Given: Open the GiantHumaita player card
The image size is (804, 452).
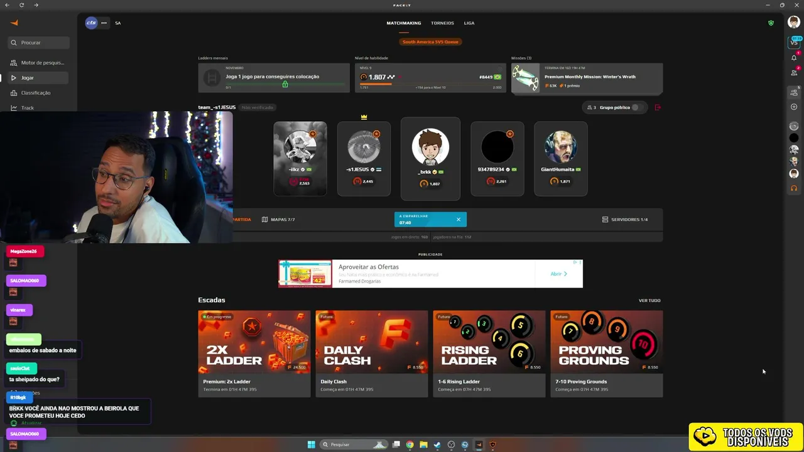Looking at the screenshot, I should coord(560,159).
